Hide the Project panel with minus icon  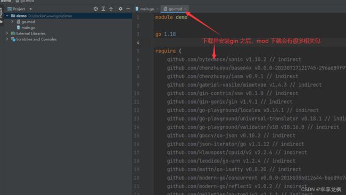click(x=128, y=9)
